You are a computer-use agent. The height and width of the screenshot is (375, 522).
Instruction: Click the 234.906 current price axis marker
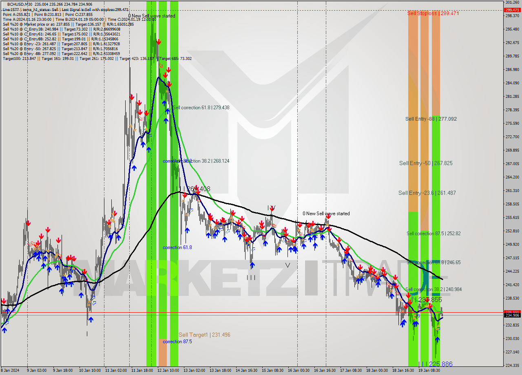[513, 315]
